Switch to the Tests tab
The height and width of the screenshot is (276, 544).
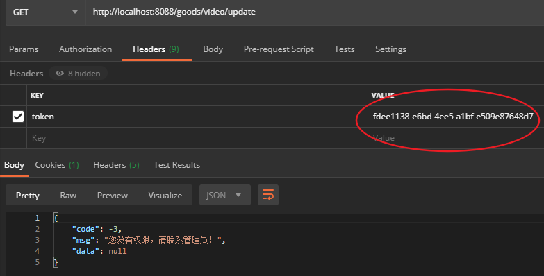pyautogui.click(x=345, y=49)
